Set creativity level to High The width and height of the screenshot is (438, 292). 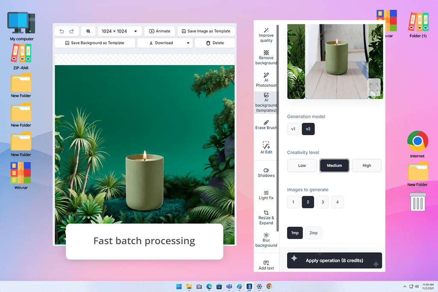367,165
